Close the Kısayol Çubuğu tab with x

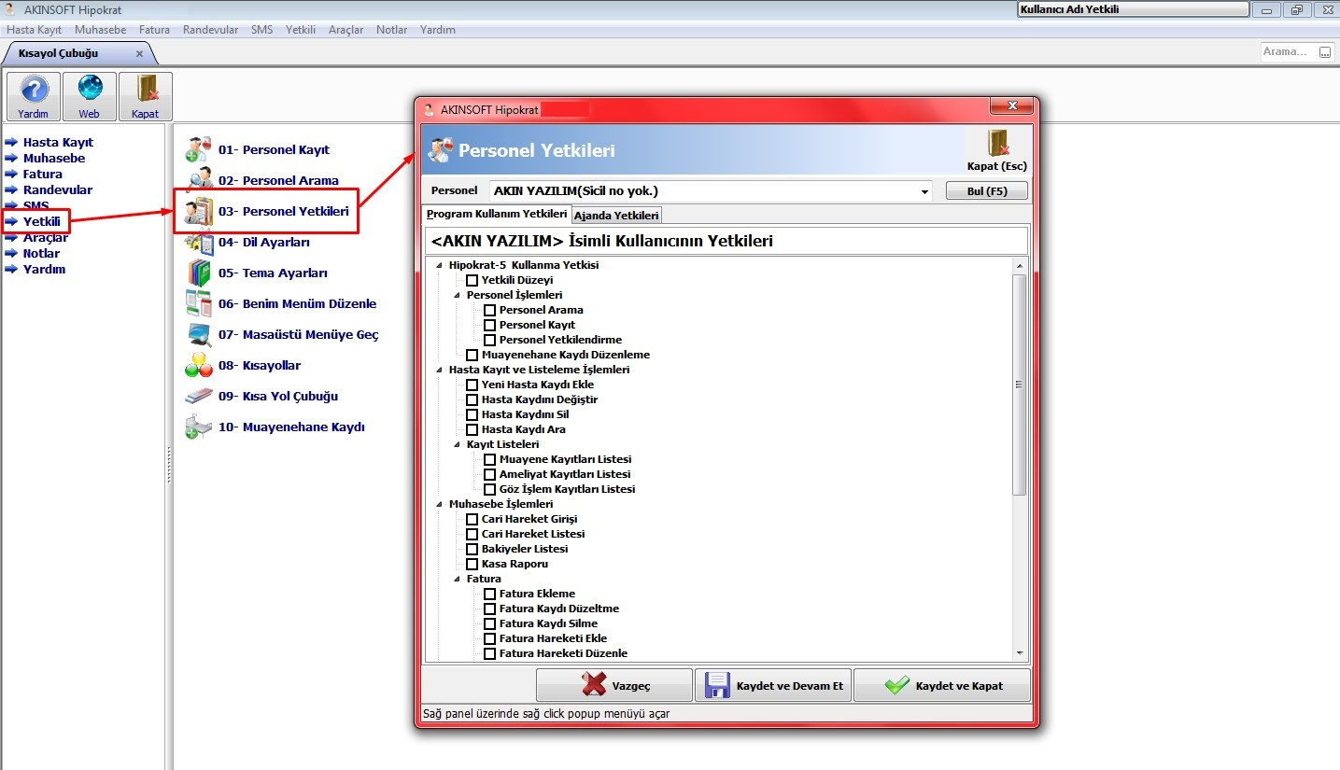pyautogui.click(x=139, y=53)
